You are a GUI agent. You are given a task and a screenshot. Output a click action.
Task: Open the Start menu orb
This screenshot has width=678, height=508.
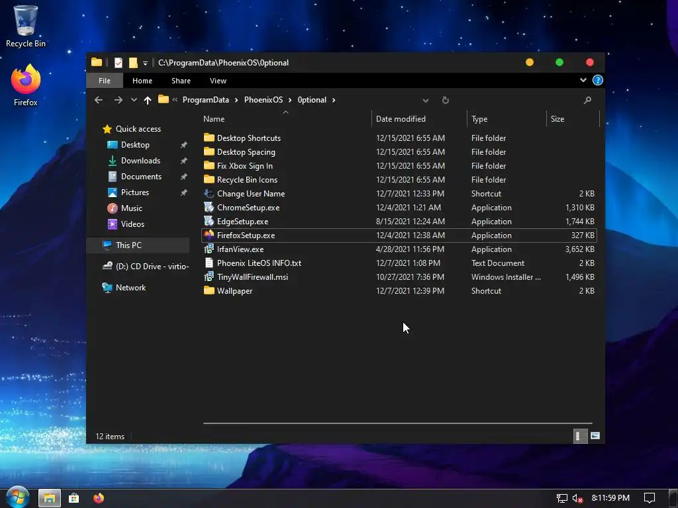(x=18, y=497)
